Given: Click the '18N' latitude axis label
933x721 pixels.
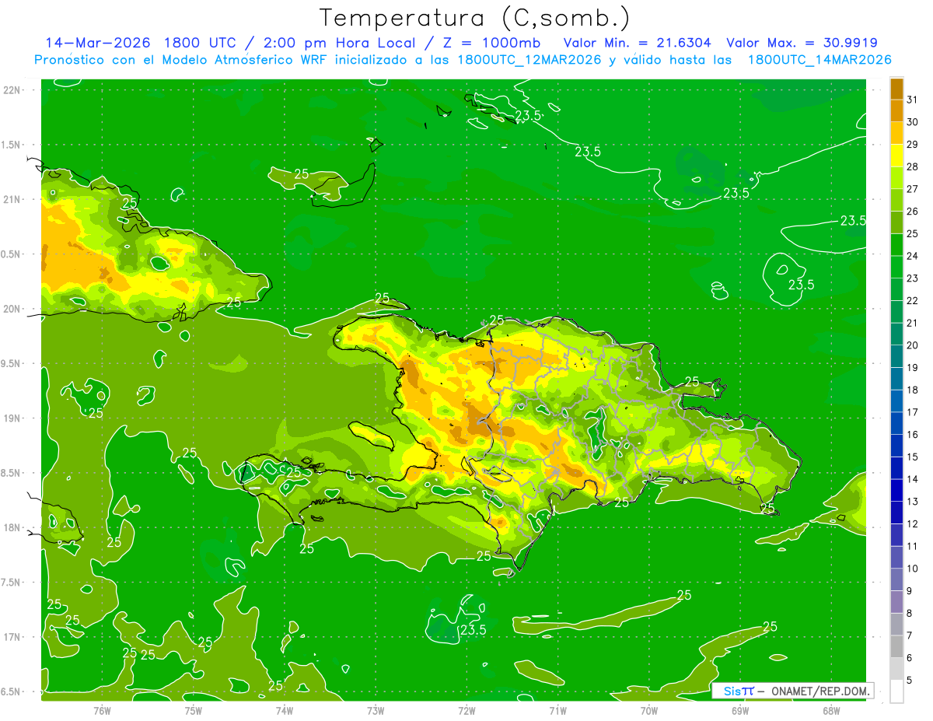Looking at the screenshot, I should click(x=11, y=527).
